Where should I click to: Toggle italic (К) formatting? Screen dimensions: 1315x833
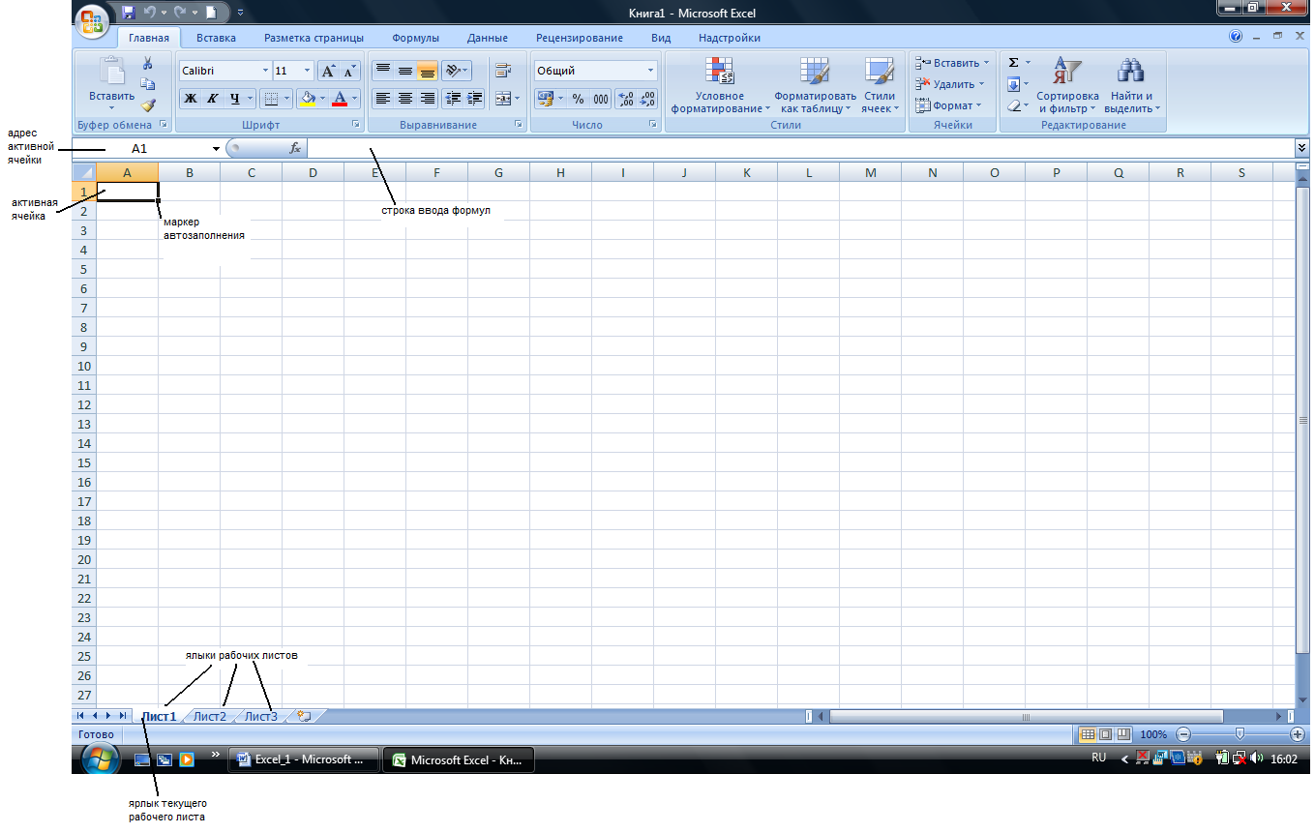tap(212, 99)
